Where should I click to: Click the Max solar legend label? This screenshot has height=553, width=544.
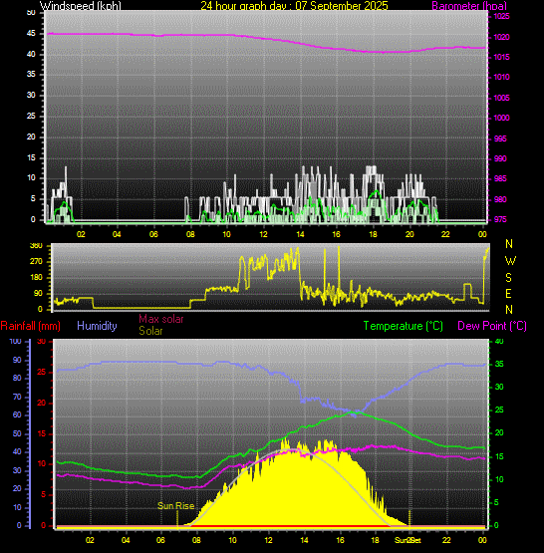[161, 319]
